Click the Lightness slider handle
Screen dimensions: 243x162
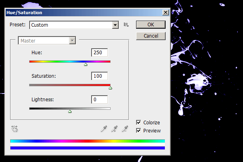tap(70, 111)
